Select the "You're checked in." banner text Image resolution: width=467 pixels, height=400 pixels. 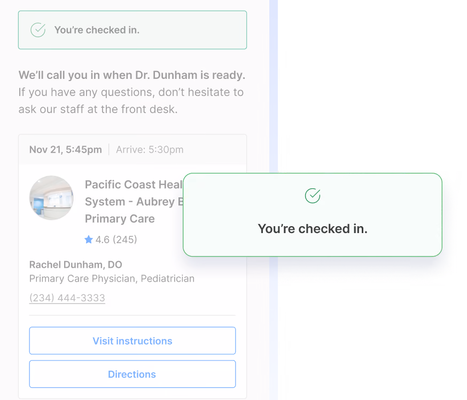pyautogui.click(x=97, y=30)
